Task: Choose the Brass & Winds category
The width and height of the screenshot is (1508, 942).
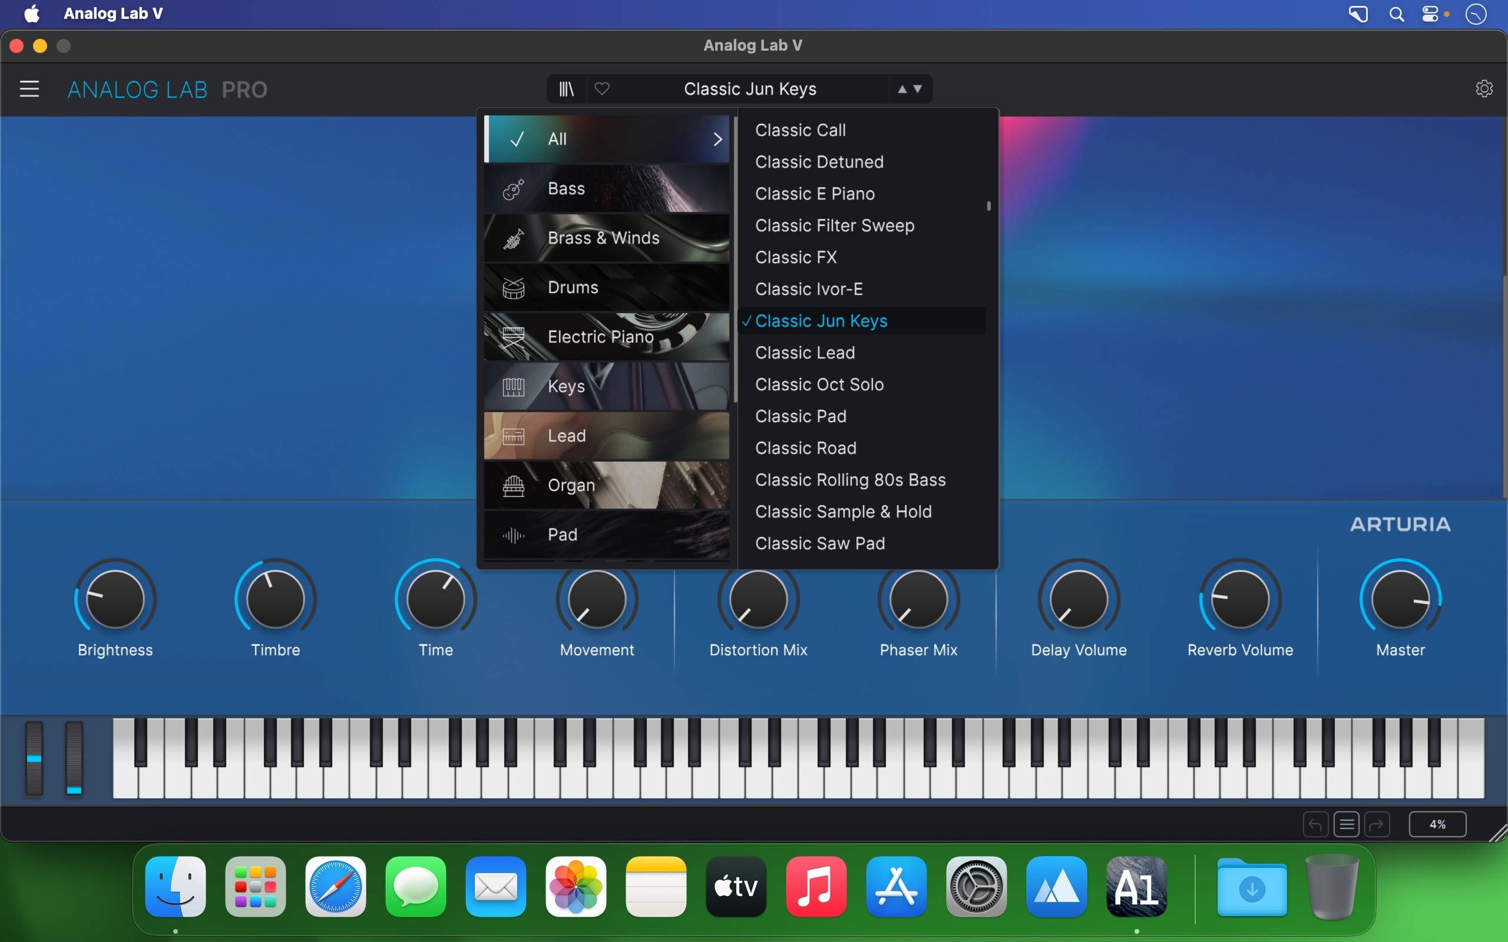Action: coord(606,238)
